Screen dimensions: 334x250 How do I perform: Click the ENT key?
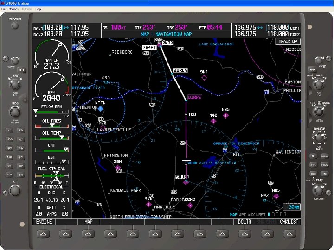click(325, 174)
